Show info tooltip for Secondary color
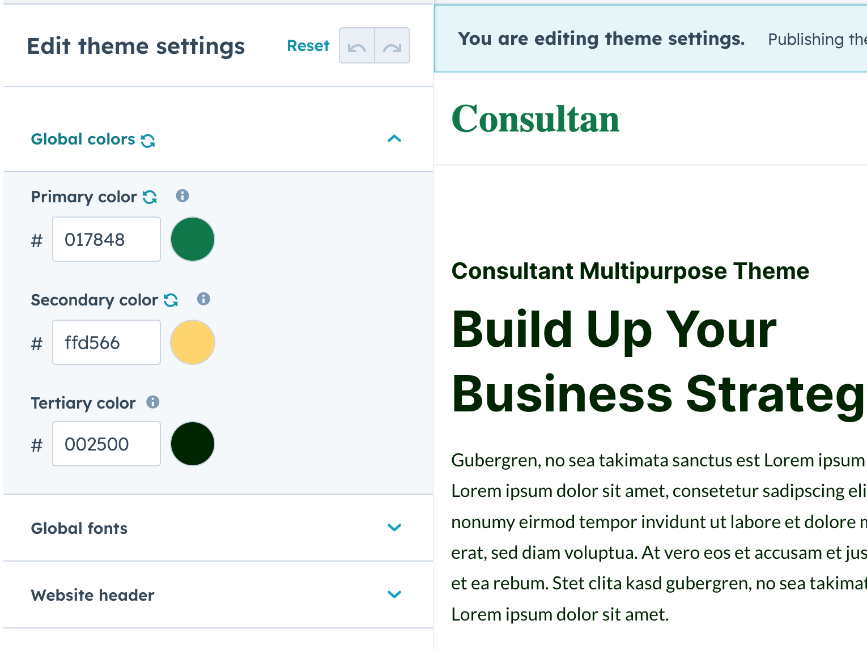The width and height of the screenshot is (867, 650). click(x=203, y=299)
